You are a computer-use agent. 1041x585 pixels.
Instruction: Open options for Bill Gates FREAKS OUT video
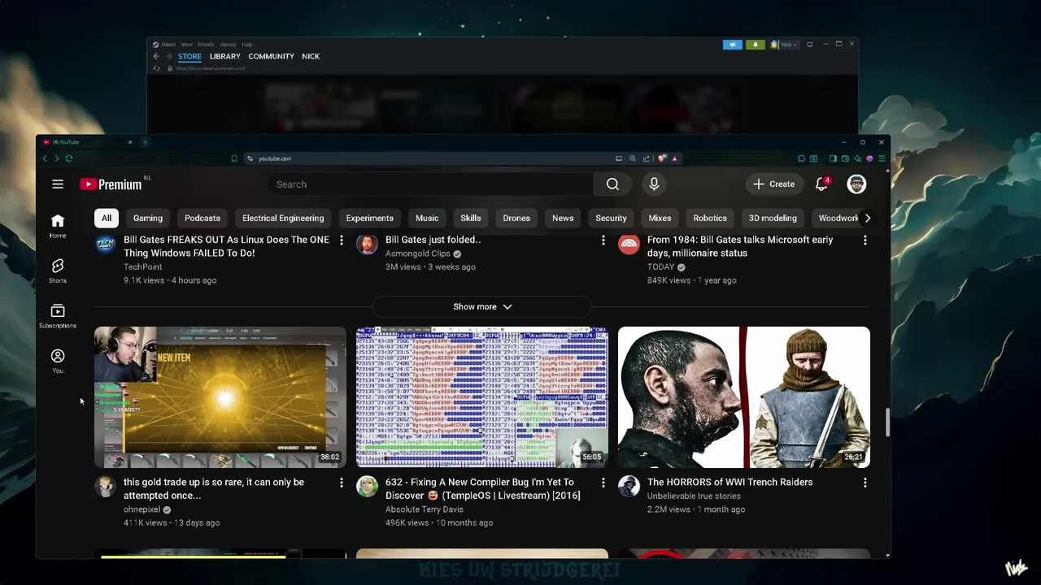[342, 240]
